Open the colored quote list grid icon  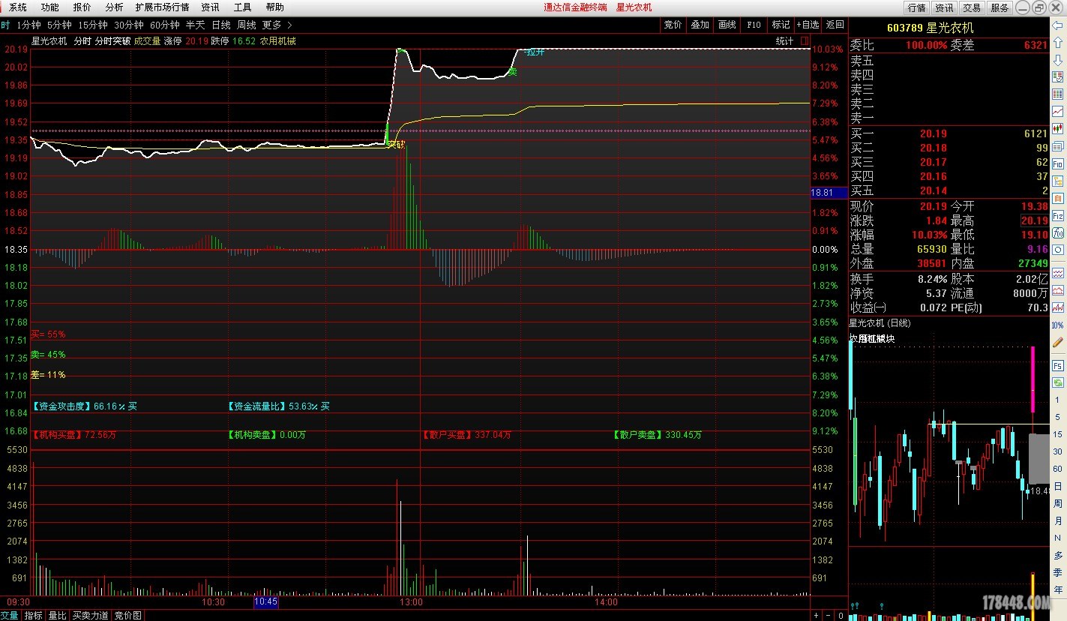[x=1057, y=94]
